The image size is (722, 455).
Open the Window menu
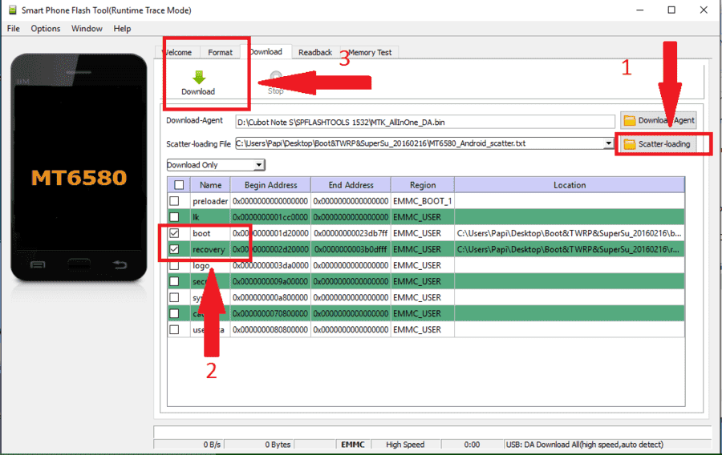(x=87, y=29)
